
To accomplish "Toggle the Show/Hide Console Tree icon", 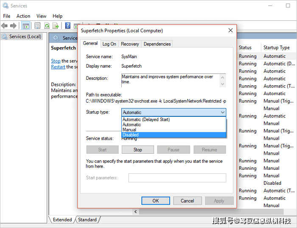I will [25, 26].
